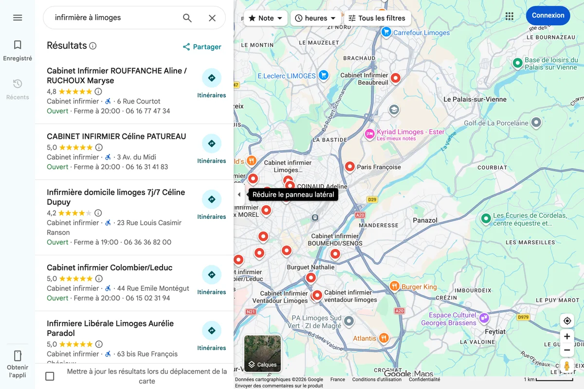
Task: Open the Note rating filter dropdown
Action: point(265,18)
